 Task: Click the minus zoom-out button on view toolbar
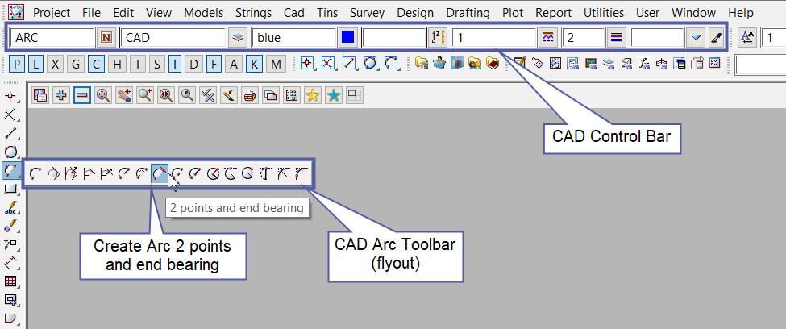tap(82, 95)
